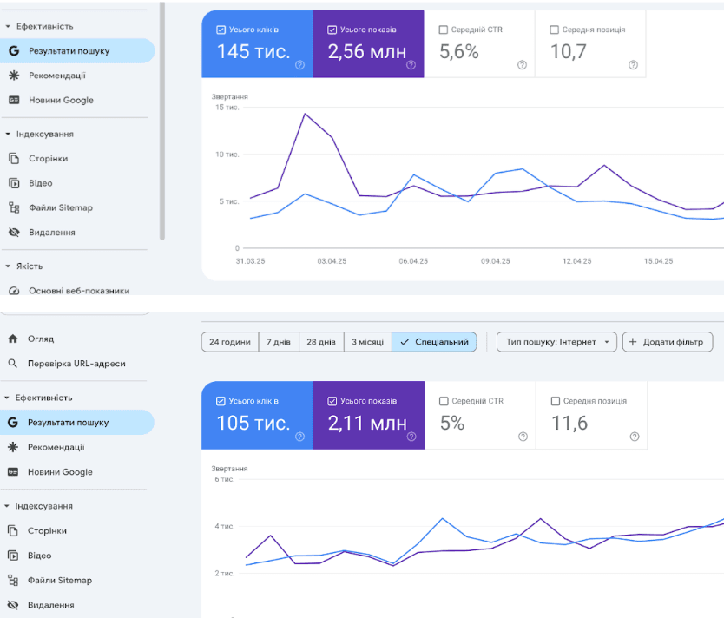Uncheck Усього показів in the 2,11 млн card
Screen dimensions: 724x618
point(332,401)
